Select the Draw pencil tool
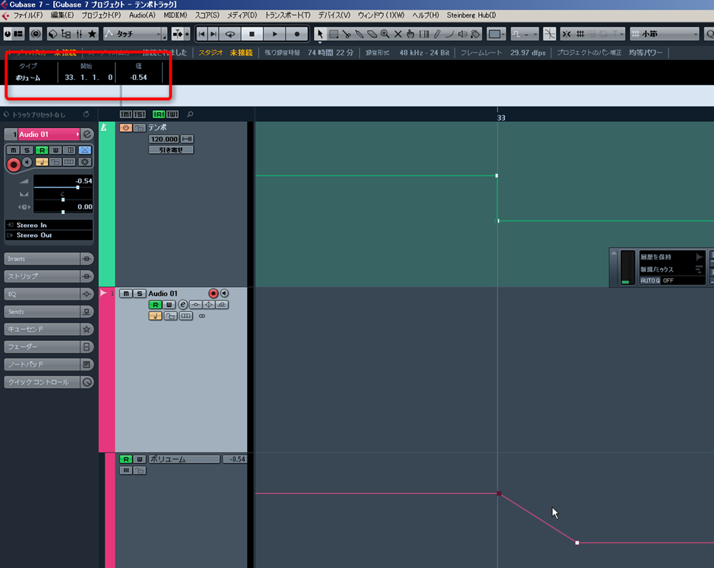 (437, 34)
